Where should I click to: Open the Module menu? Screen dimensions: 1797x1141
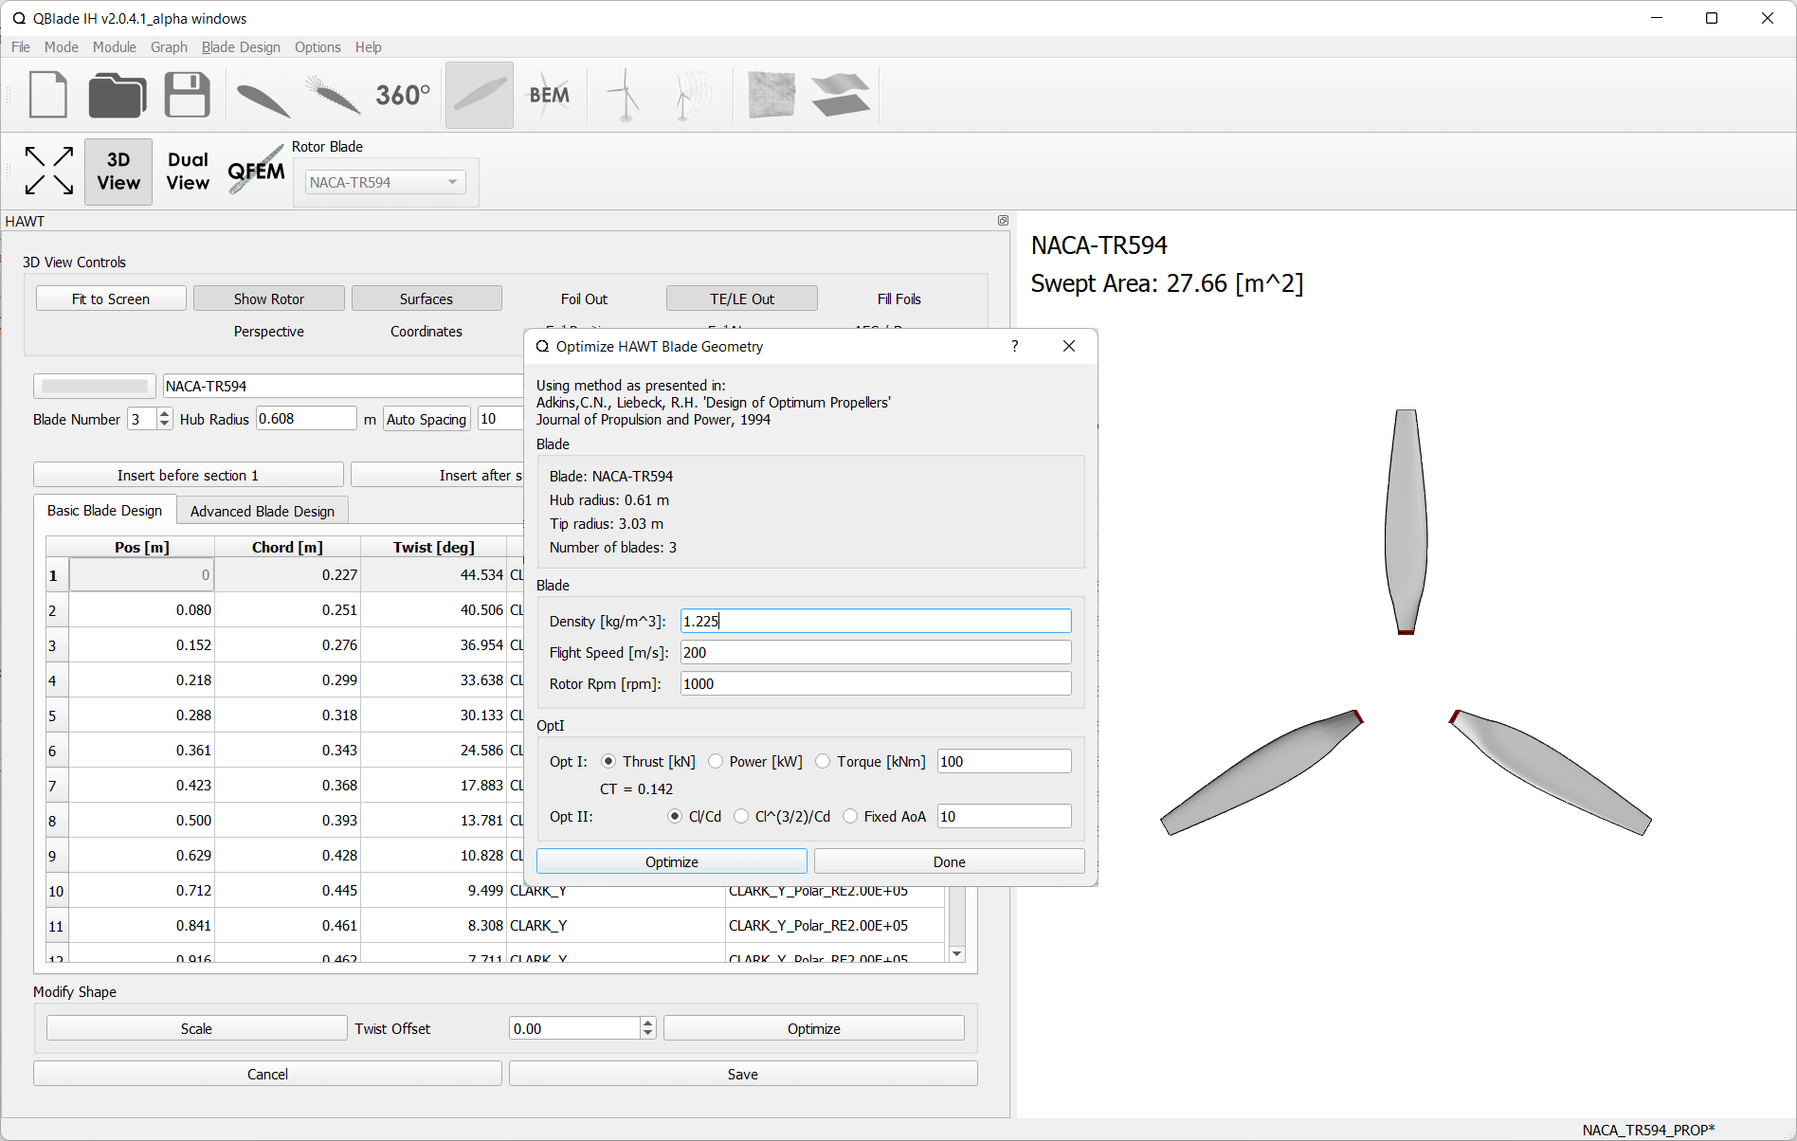tap(114, 46)
